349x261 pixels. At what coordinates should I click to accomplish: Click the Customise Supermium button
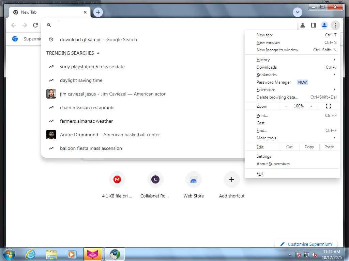(x=306, y=244)
